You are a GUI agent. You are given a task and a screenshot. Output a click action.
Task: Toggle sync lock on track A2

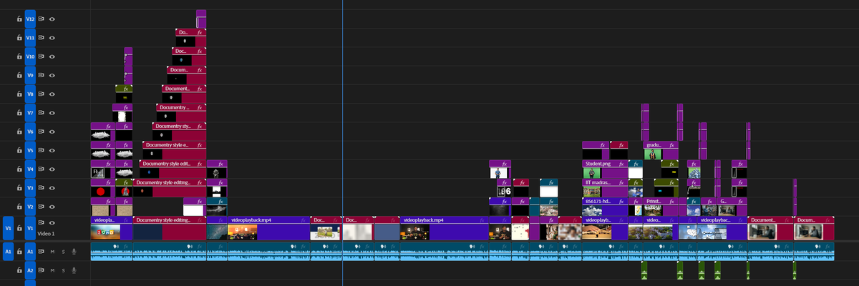point(42,270)
